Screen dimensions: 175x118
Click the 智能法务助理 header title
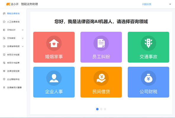(30, 4)
